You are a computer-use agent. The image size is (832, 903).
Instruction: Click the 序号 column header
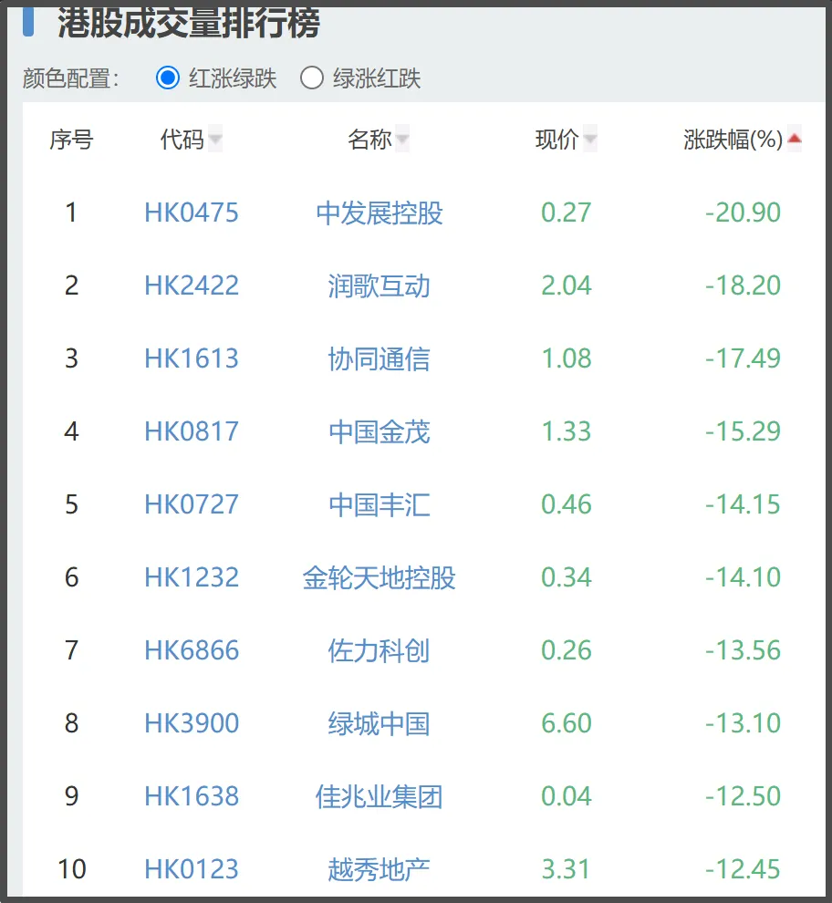(71, 140)
